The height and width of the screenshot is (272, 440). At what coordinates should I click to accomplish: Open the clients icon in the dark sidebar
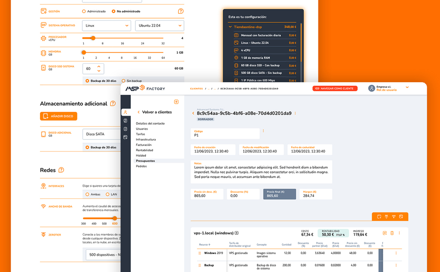[125, 112]
